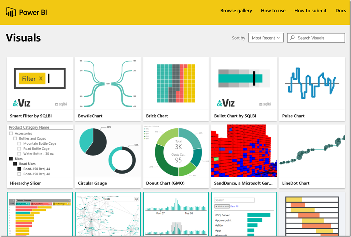Click the network graph Data search clear icon

[136, 199]
